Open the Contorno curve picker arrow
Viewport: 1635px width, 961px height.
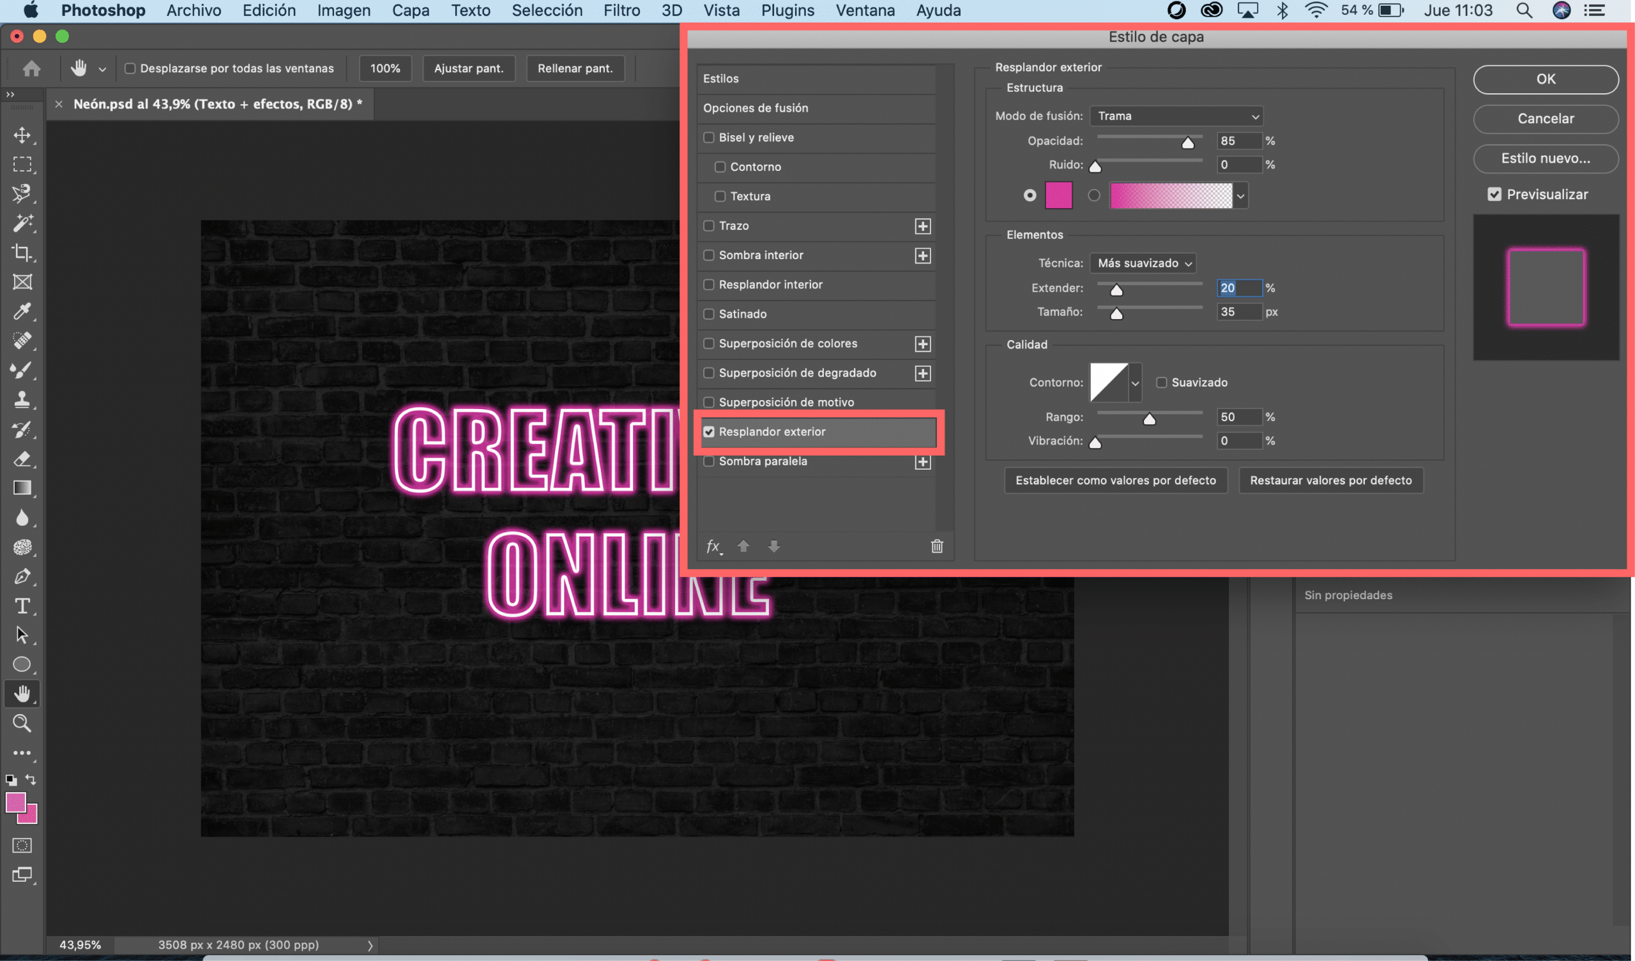(1135, 384)
